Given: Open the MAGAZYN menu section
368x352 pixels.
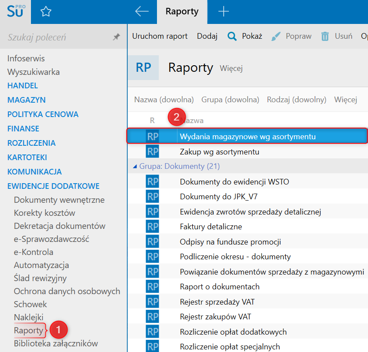Looking at the screenshot, I should coord(27,100).
